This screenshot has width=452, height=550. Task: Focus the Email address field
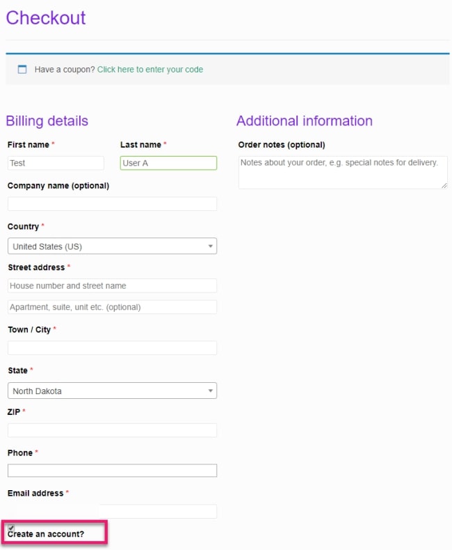pos(112,512)
